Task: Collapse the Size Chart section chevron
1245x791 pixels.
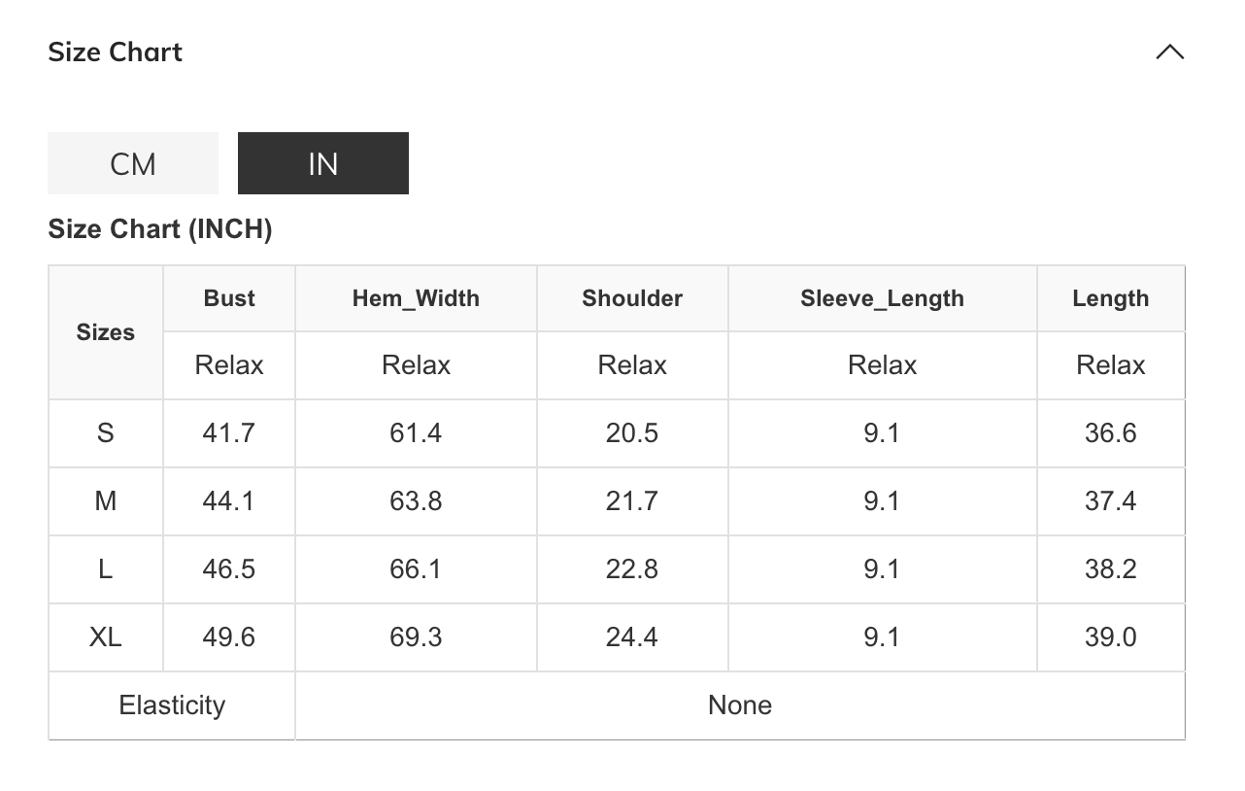Action: tap(1169, 52)
